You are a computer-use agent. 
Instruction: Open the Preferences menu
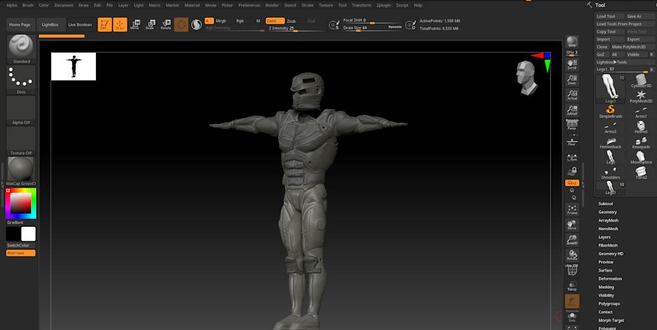click(249, 5)
